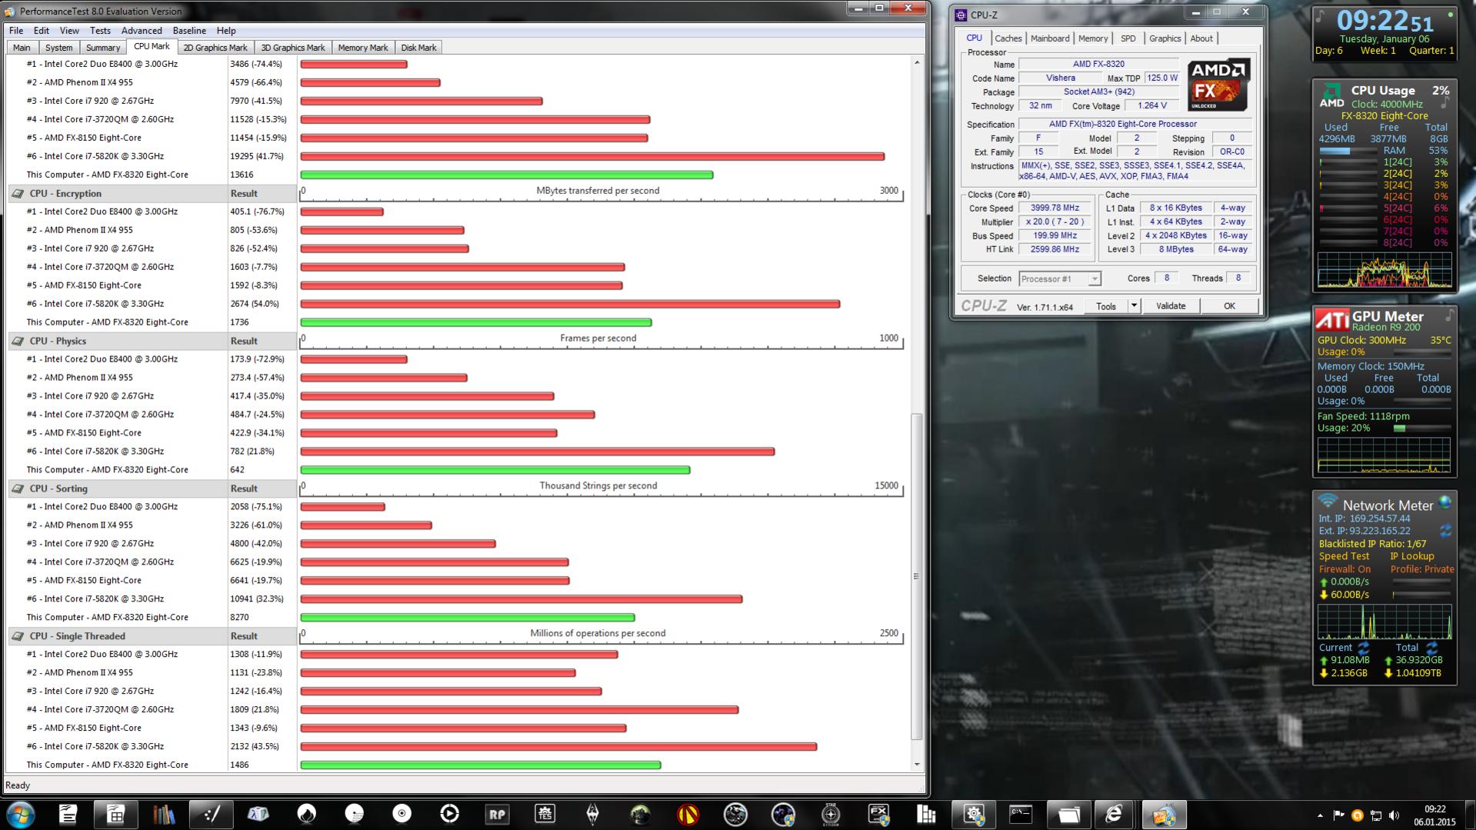Image resolution: width=1476 pixels, height=830 pixels.
Task: Click the globe icon on Network Meter
Action: tap(1444, 502)
